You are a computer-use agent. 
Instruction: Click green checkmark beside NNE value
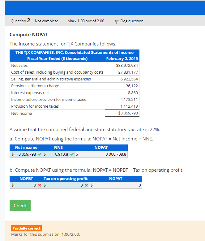tap(72, 154)
